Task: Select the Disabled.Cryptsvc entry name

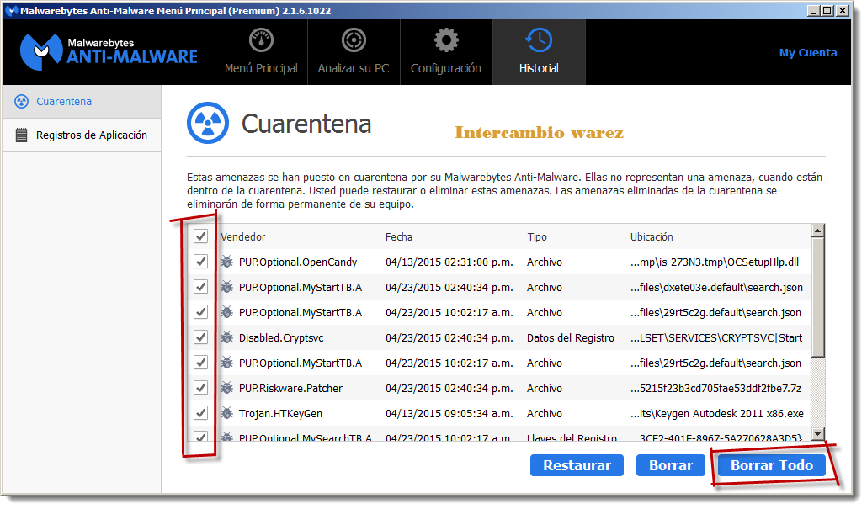Action: pos(281,337)
